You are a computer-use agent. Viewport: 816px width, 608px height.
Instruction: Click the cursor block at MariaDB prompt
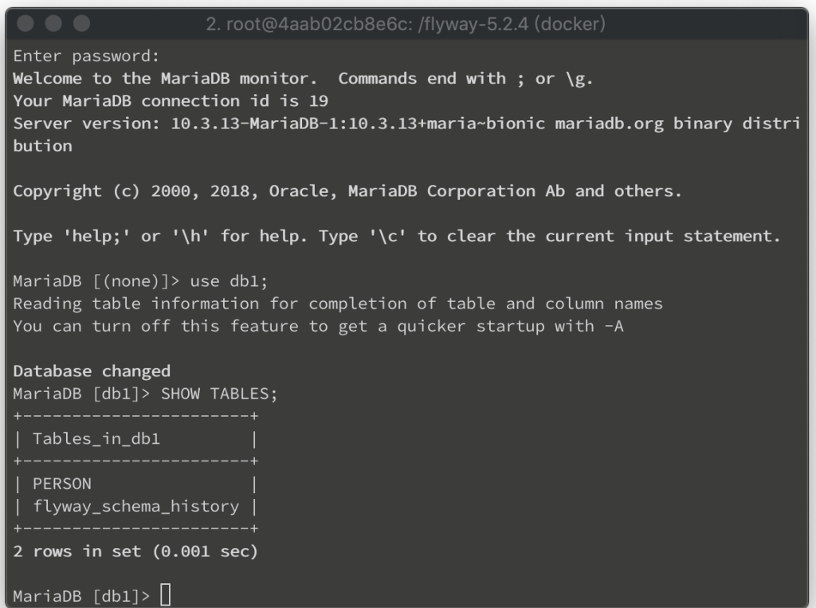[x=166, y=594]
